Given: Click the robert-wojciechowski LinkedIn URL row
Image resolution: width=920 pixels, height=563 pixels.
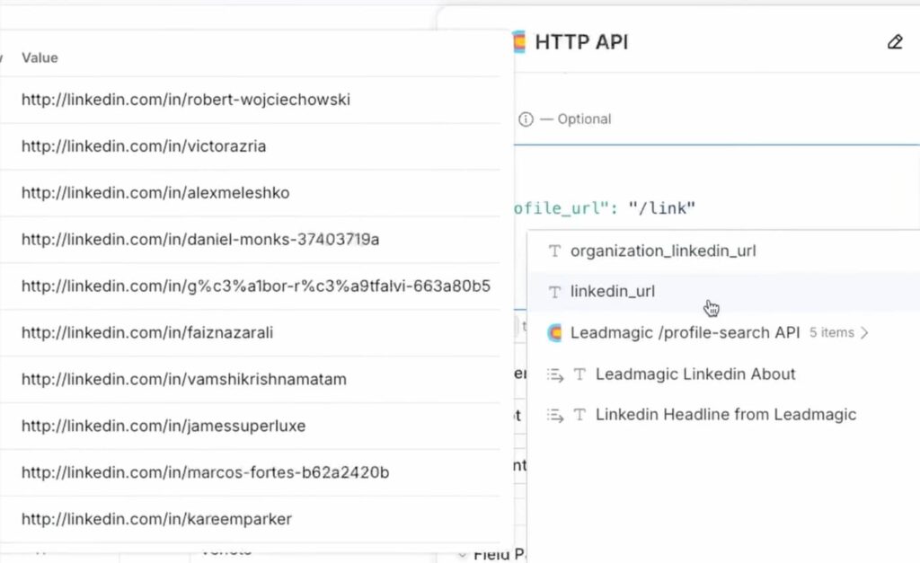Looking at the screenshot, I should click(x=250, y=100).
